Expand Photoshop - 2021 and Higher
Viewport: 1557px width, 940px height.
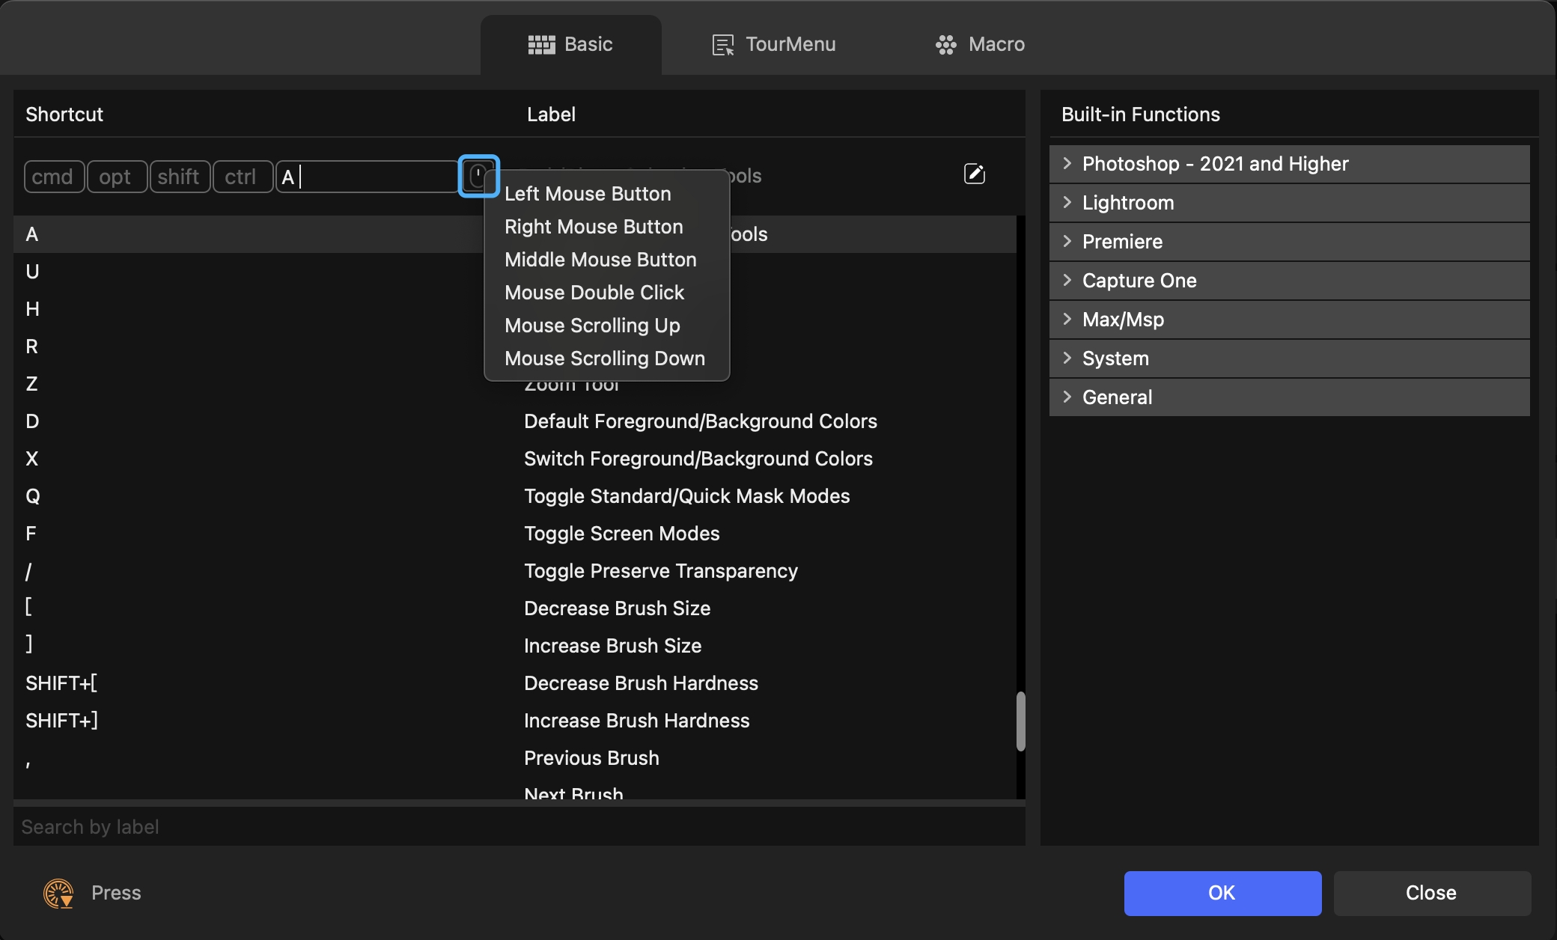(x=1289, y=164)
